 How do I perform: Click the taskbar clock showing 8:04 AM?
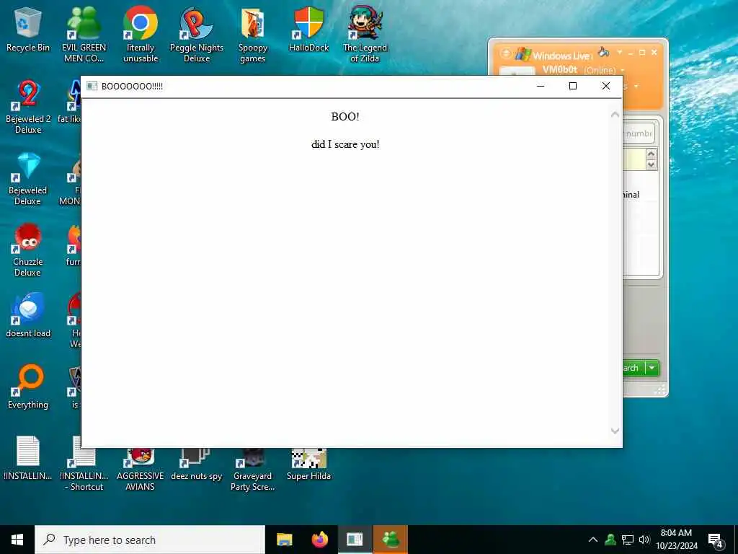tap(676, 540)
